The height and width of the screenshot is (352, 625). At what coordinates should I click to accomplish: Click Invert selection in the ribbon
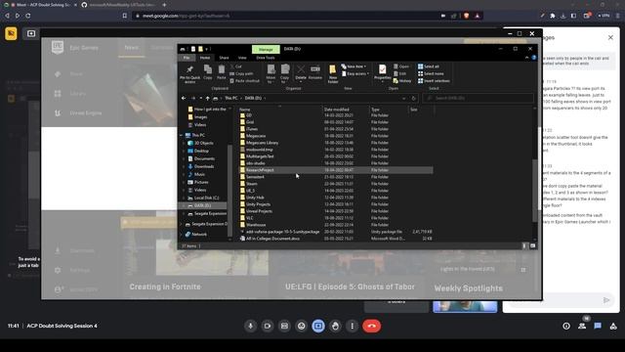click(434, 81)
